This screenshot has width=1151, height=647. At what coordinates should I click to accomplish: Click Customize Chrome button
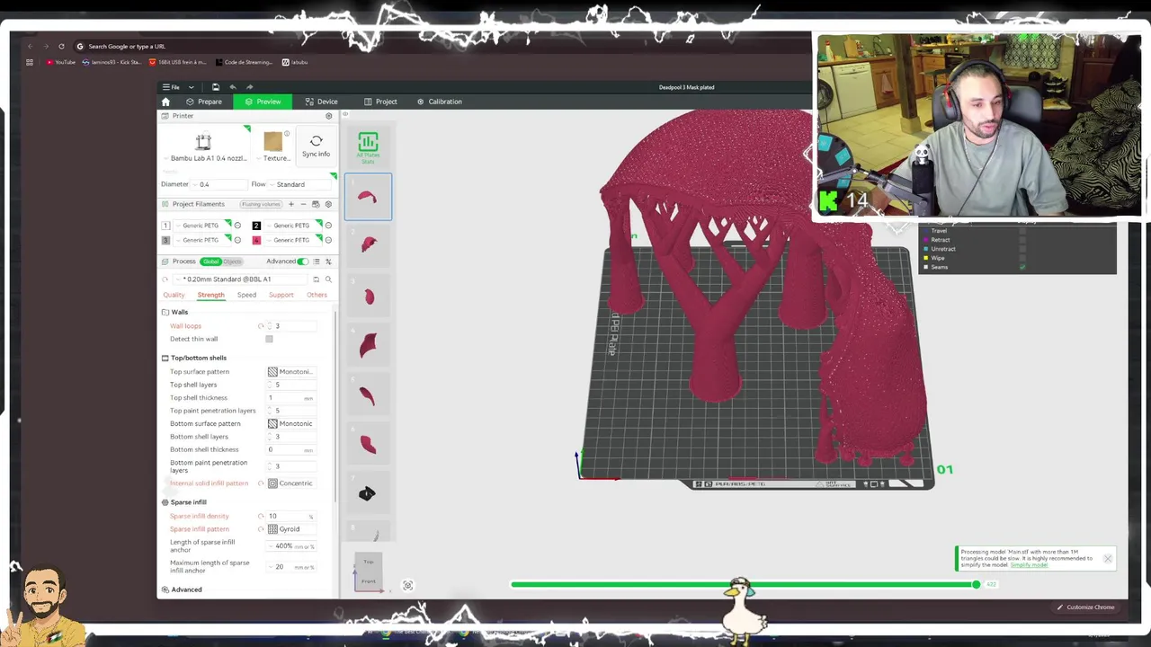(1085, 607)
